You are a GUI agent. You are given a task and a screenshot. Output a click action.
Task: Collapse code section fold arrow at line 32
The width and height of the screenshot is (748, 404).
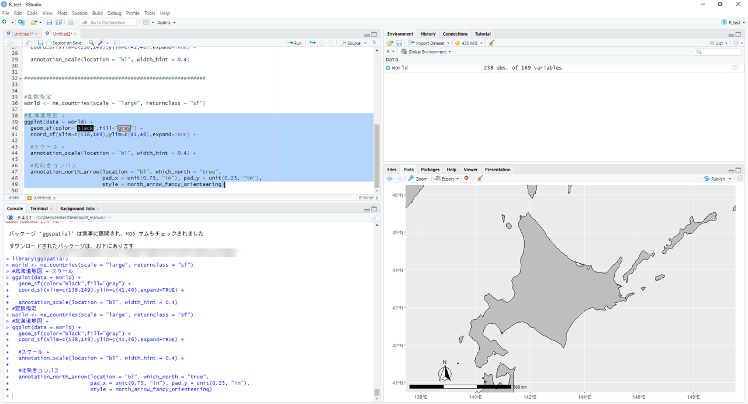(21, 78)
